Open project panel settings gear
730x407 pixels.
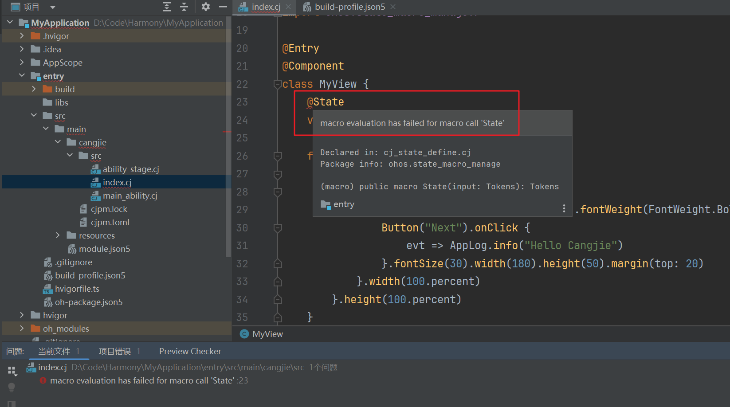point(205,7)
